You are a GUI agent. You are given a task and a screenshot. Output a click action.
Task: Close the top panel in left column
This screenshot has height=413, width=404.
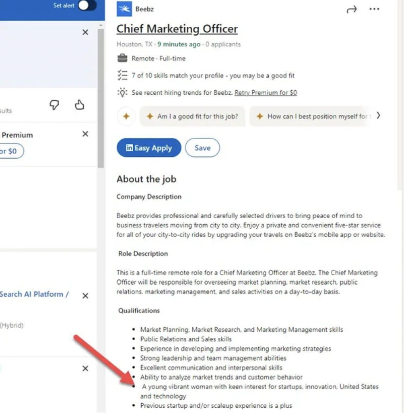point(85,32)
